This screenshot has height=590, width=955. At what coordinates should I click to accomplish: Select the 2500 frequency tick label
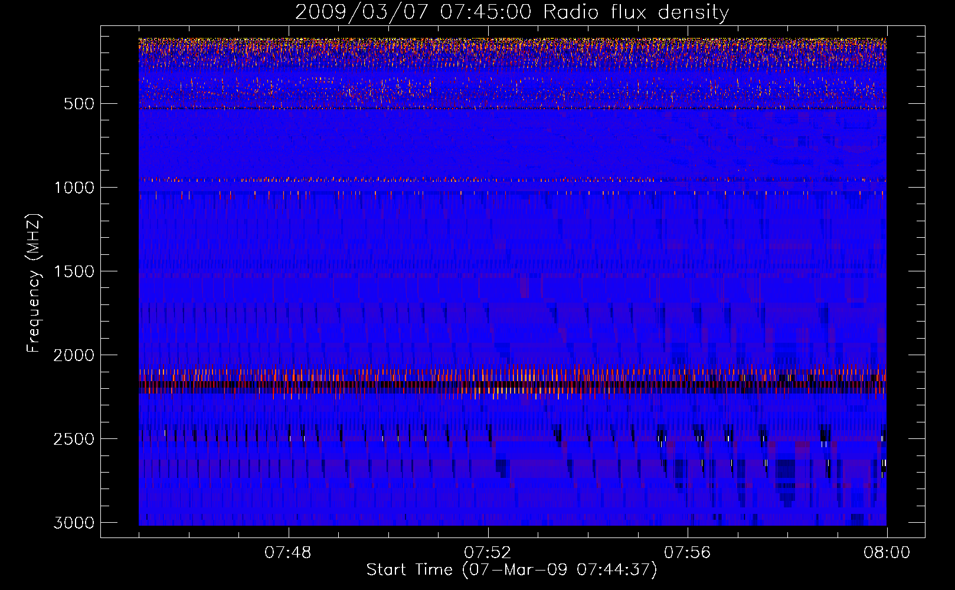[x=74, y=439]
